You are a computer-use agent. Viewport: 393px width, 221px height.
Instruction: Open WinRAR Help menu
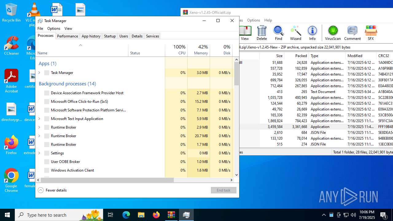click(268, 20)
